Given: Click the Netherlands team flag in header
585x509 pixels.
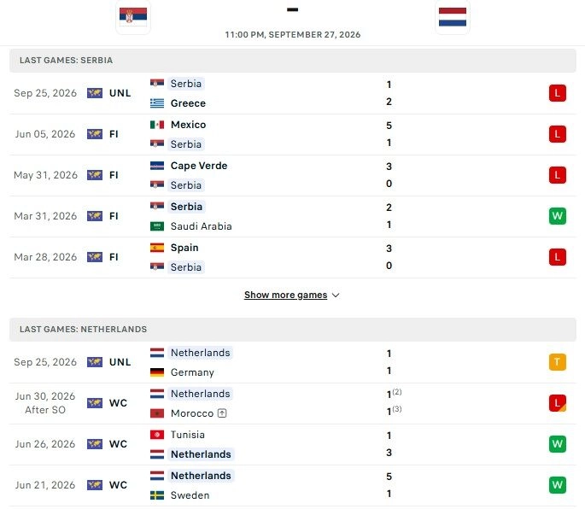Looking at the screenshot, I should click(452, 17).
